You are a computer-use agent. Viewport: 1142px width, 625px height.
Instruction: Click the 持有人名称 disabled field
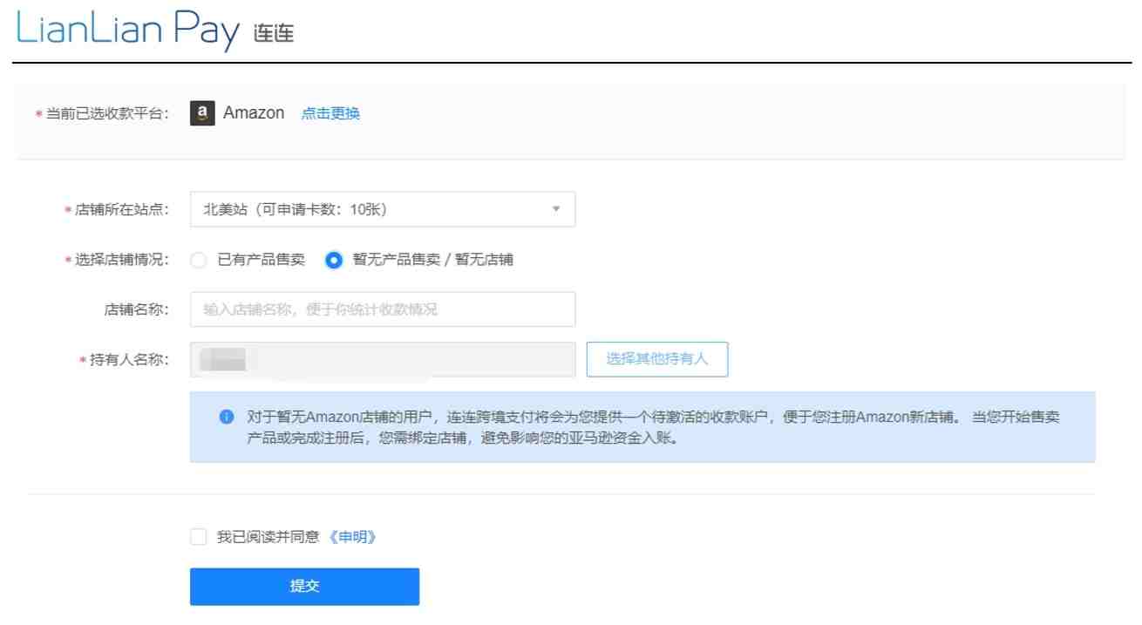click(383, 360)
